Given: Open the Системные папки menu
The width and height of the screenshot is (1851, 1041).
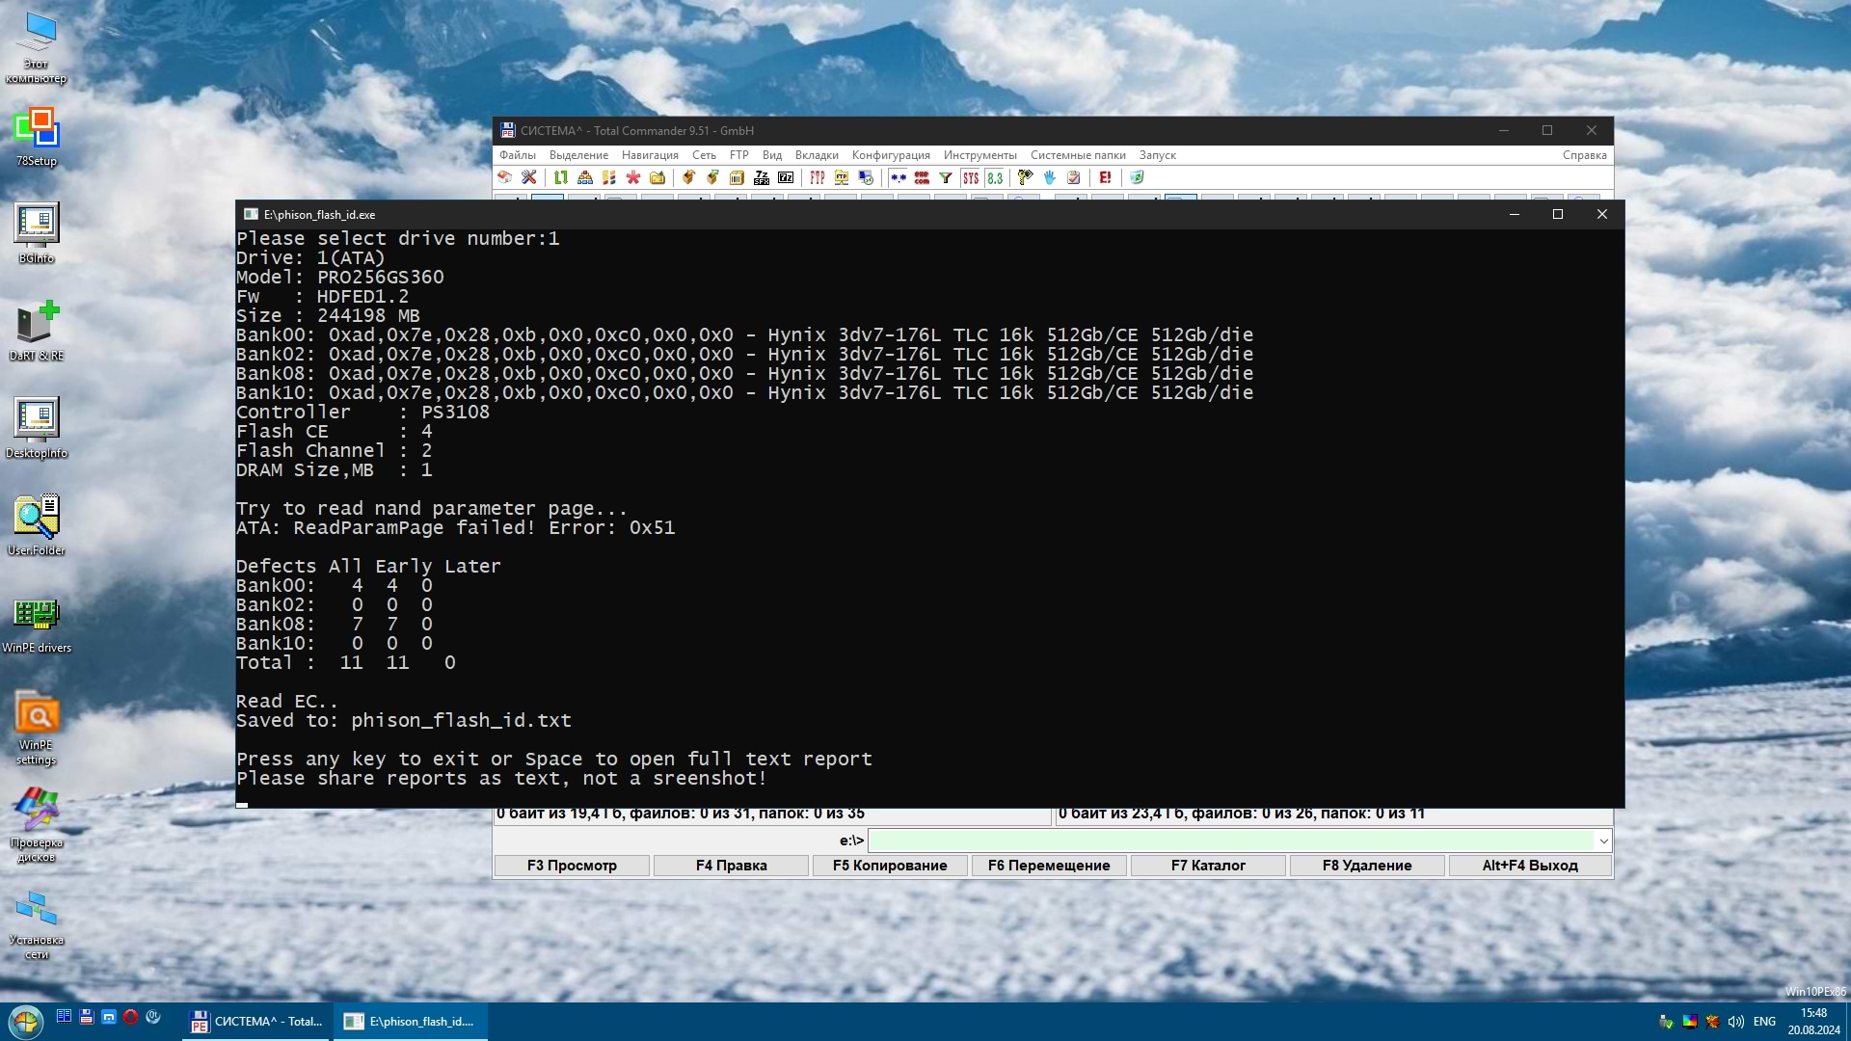Looking at the screenshot, I should point(1077,155).
